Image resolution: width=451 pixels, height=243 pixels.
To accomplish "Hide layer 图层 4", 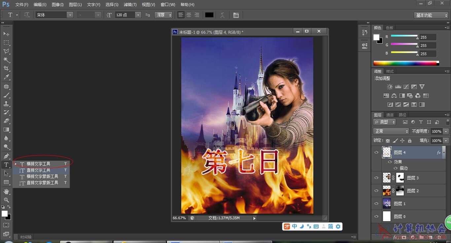I will (x=376, y=152).
